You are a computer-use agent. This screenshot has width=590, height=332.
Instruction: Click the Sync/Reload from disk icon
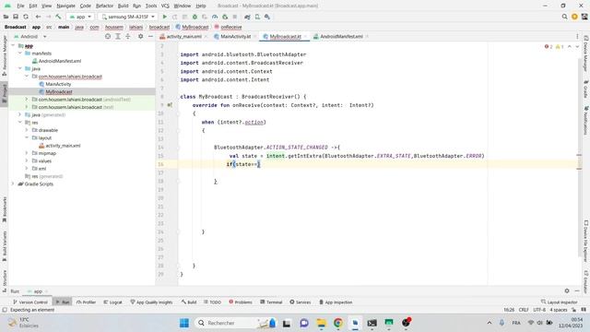tap(26, 17)
